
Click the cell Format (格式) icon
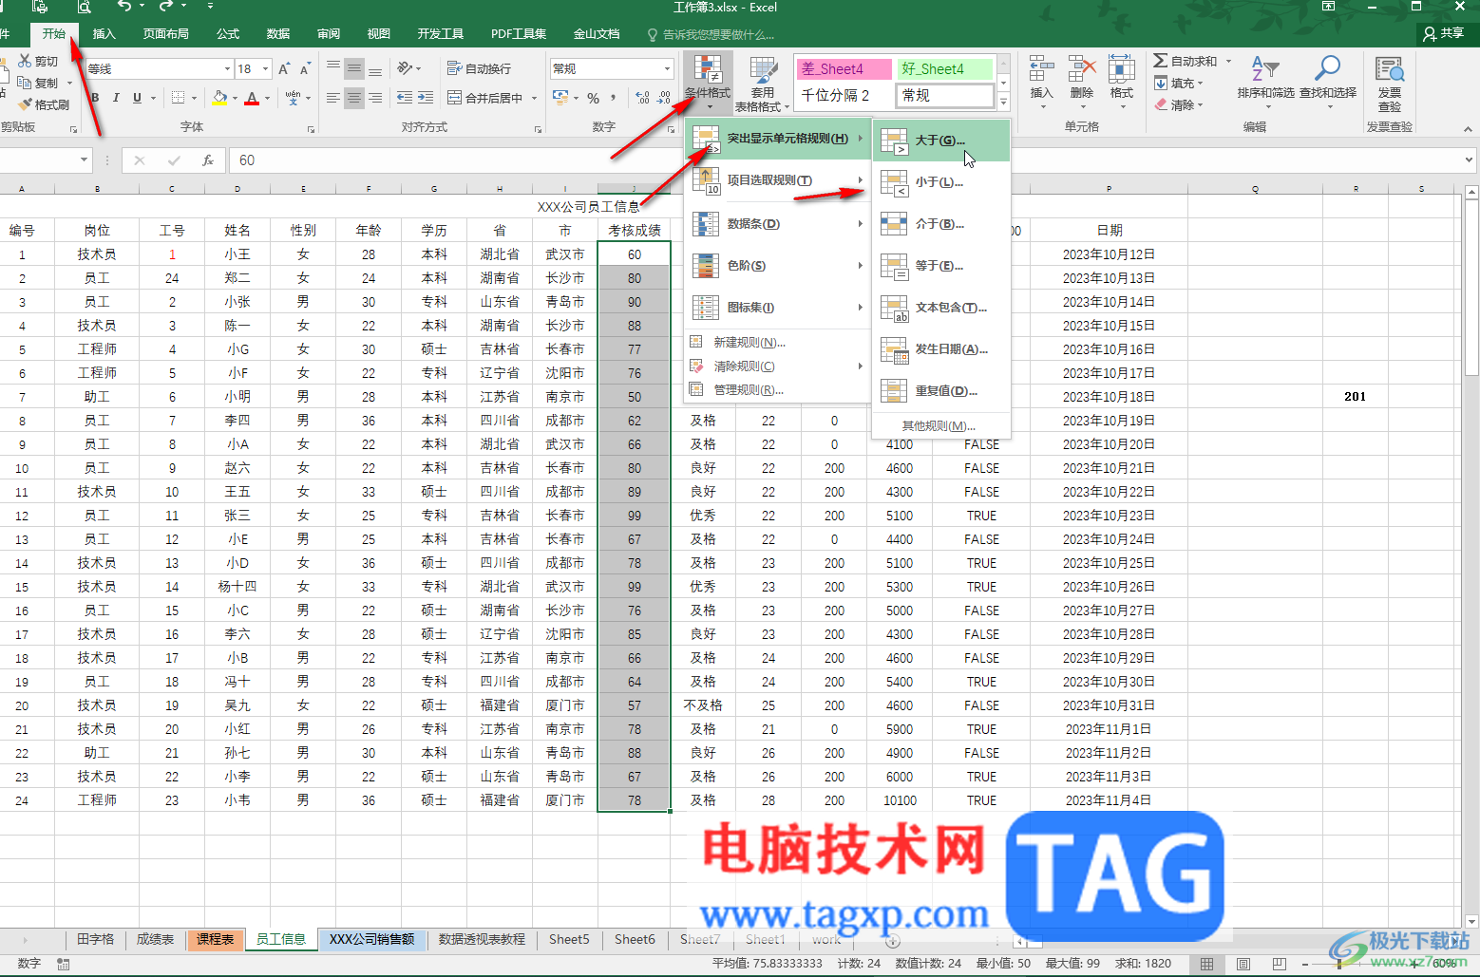point(1122,69)
